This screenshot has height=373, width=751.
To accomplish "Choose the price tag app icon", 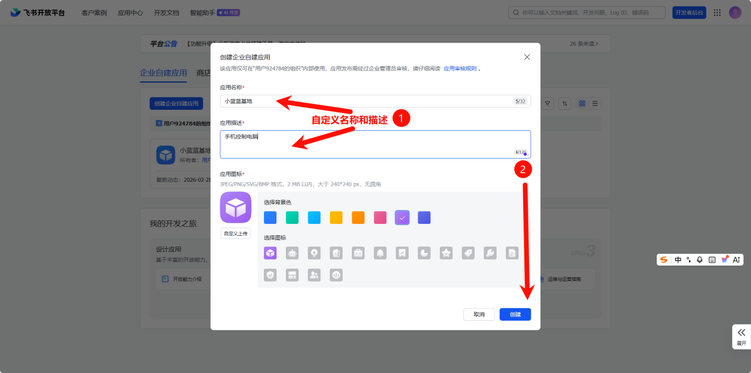I will click(x=468, y=253).
